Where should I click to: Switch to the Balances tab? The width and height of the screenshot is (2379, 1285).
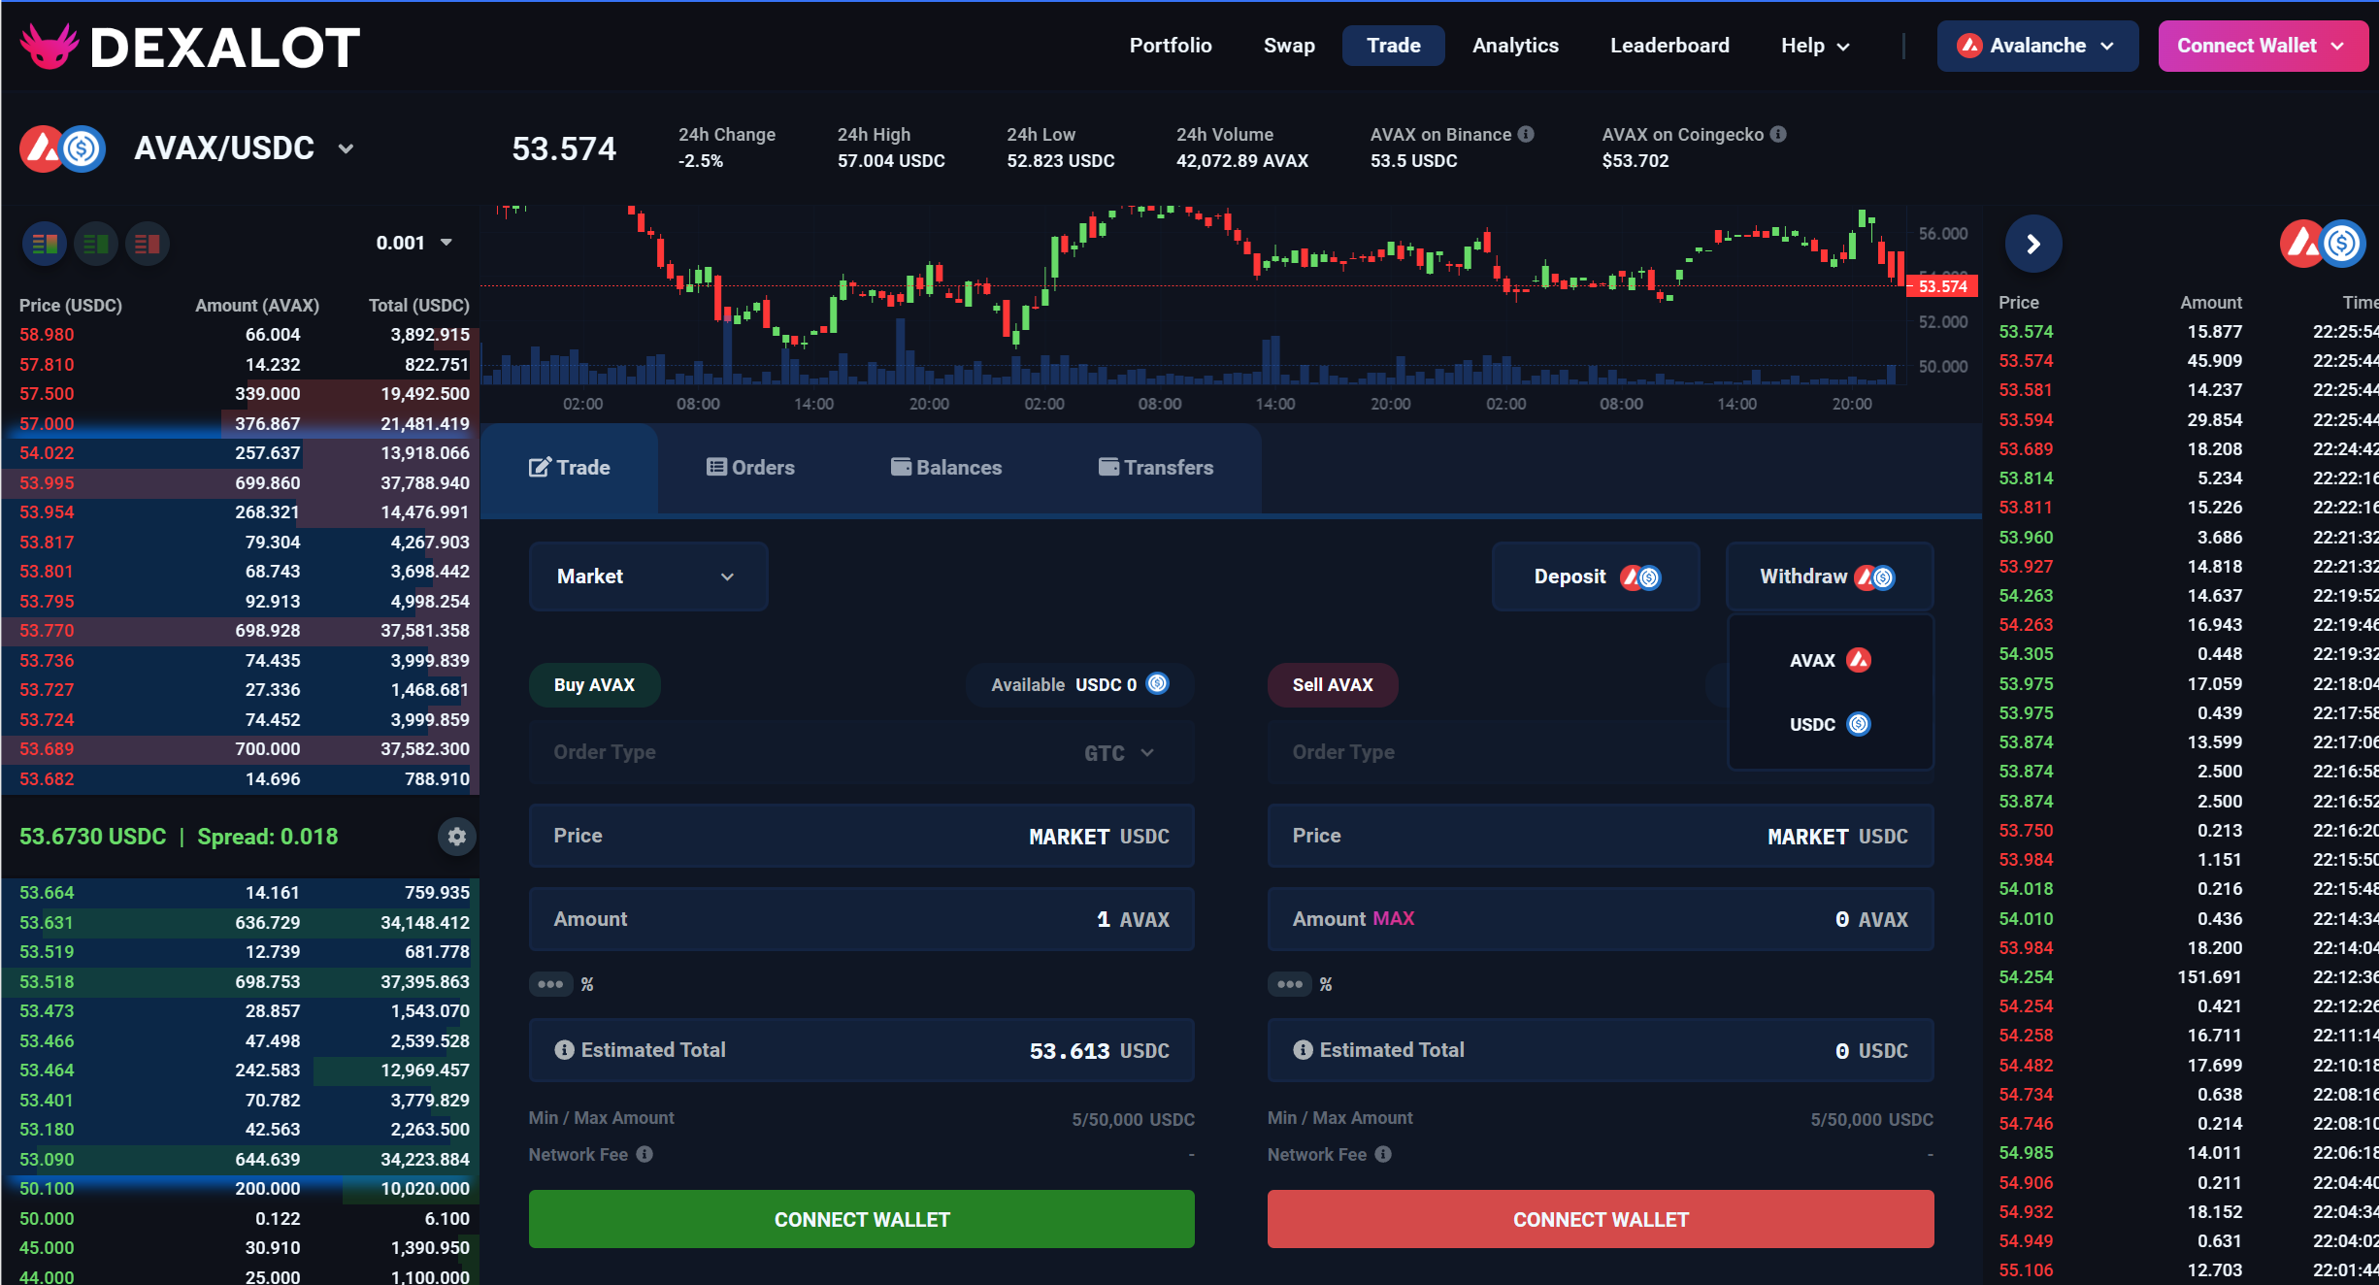[x=946, y=468]
